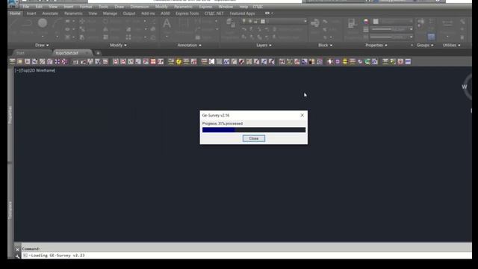Open Layer Properties manager icon
478x269 pixels.
(231, 23)
